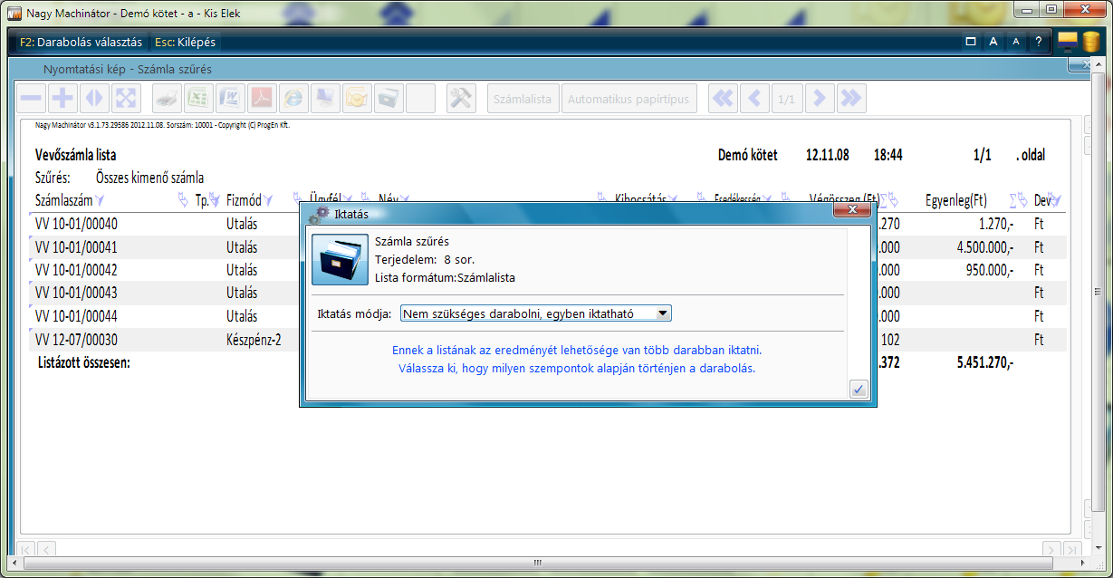Viewport: 1113px width, 578px height.
Task: Click the Automatikus papírtípus button
Action: pyautogui.click(x=628, y=99)
